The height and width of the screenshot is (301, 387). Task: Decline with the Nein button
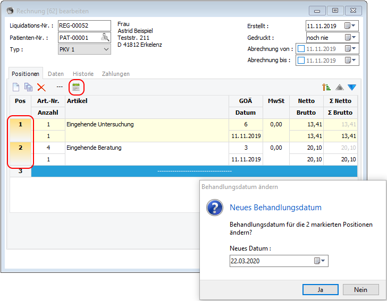(360, 290)
